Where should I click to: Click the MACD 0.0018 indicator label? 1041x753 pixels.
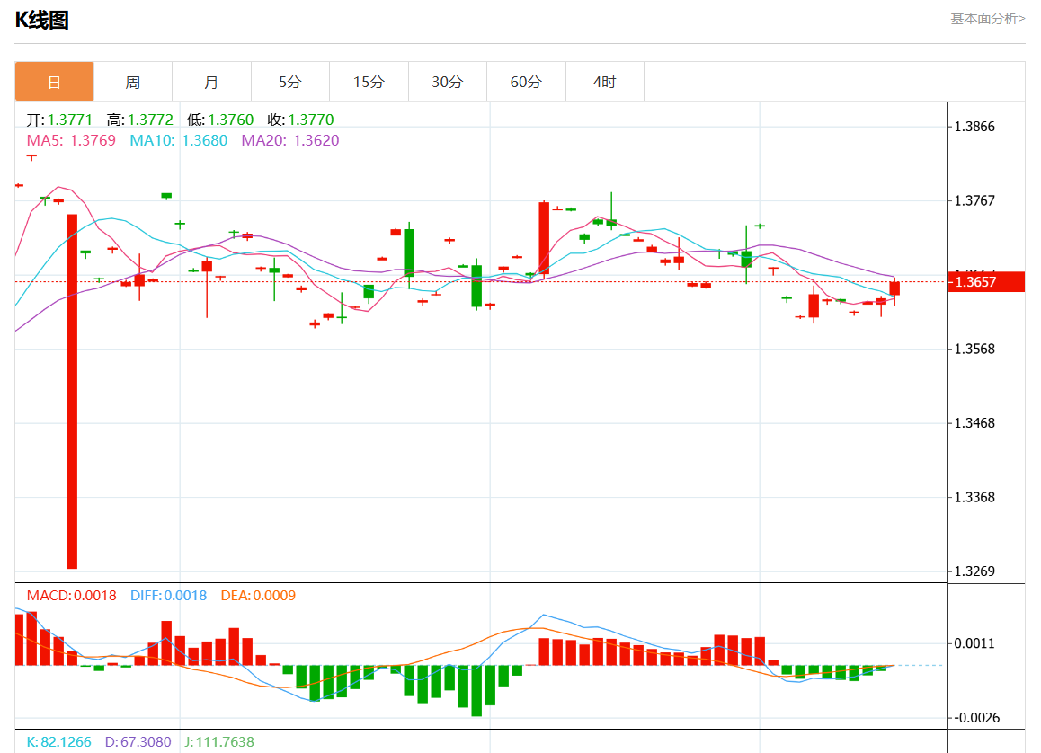[x=72, y=596]
